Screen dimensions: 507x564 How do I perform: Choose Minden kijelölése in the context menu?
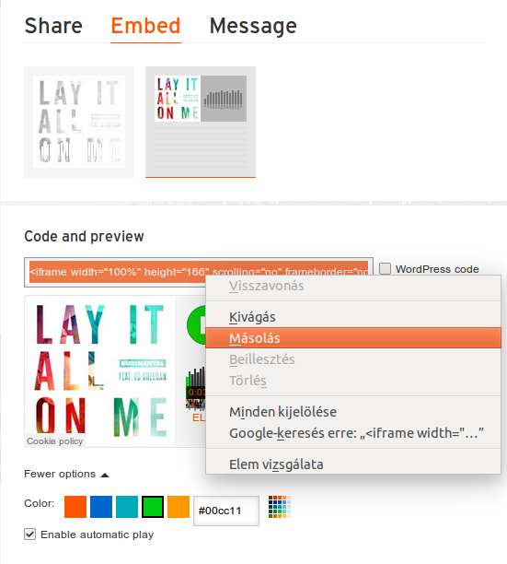[x=353, y=412]
